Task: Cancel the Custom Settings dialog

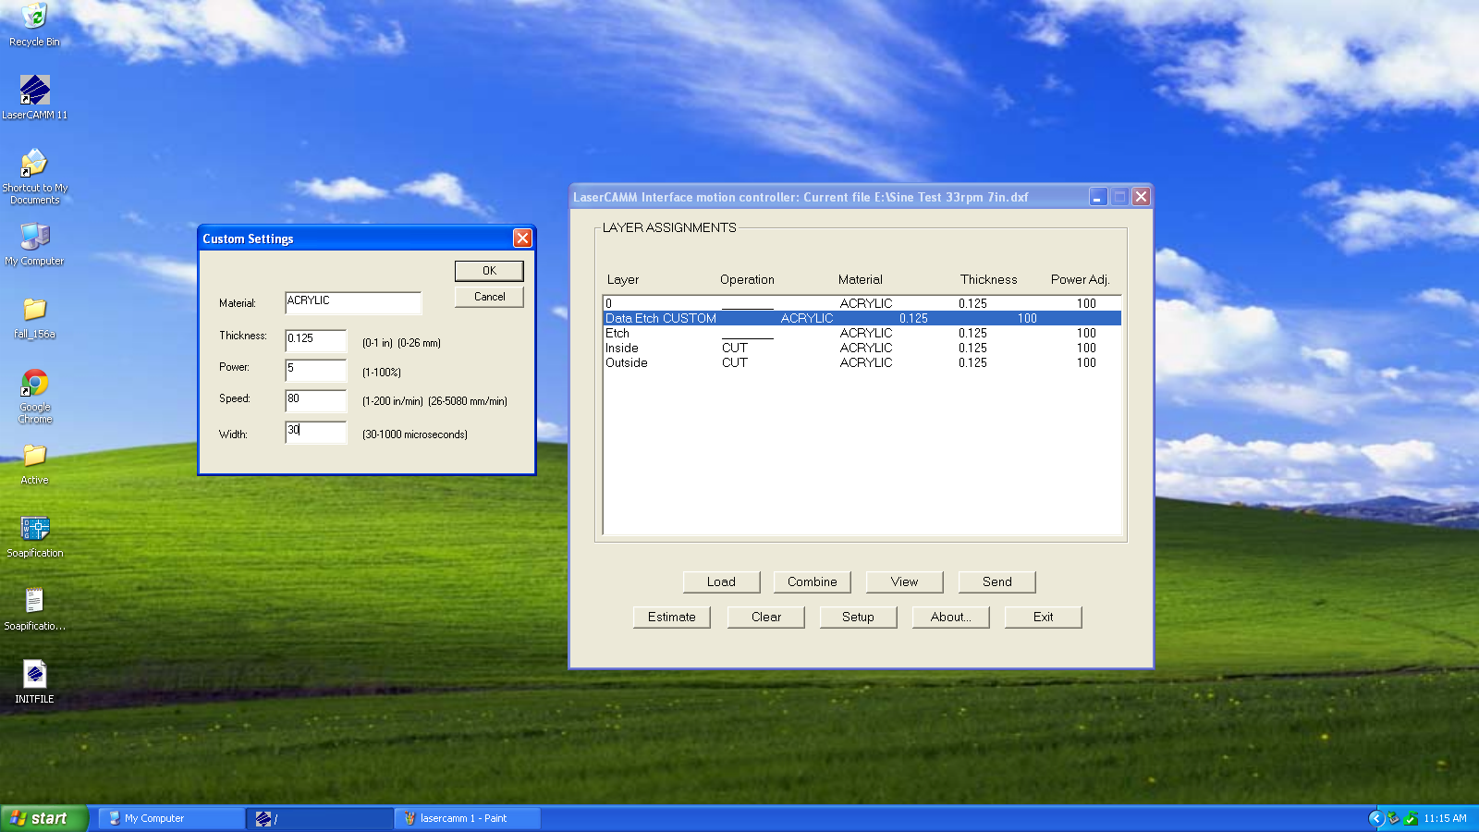Action: click(x=489, y=297)
